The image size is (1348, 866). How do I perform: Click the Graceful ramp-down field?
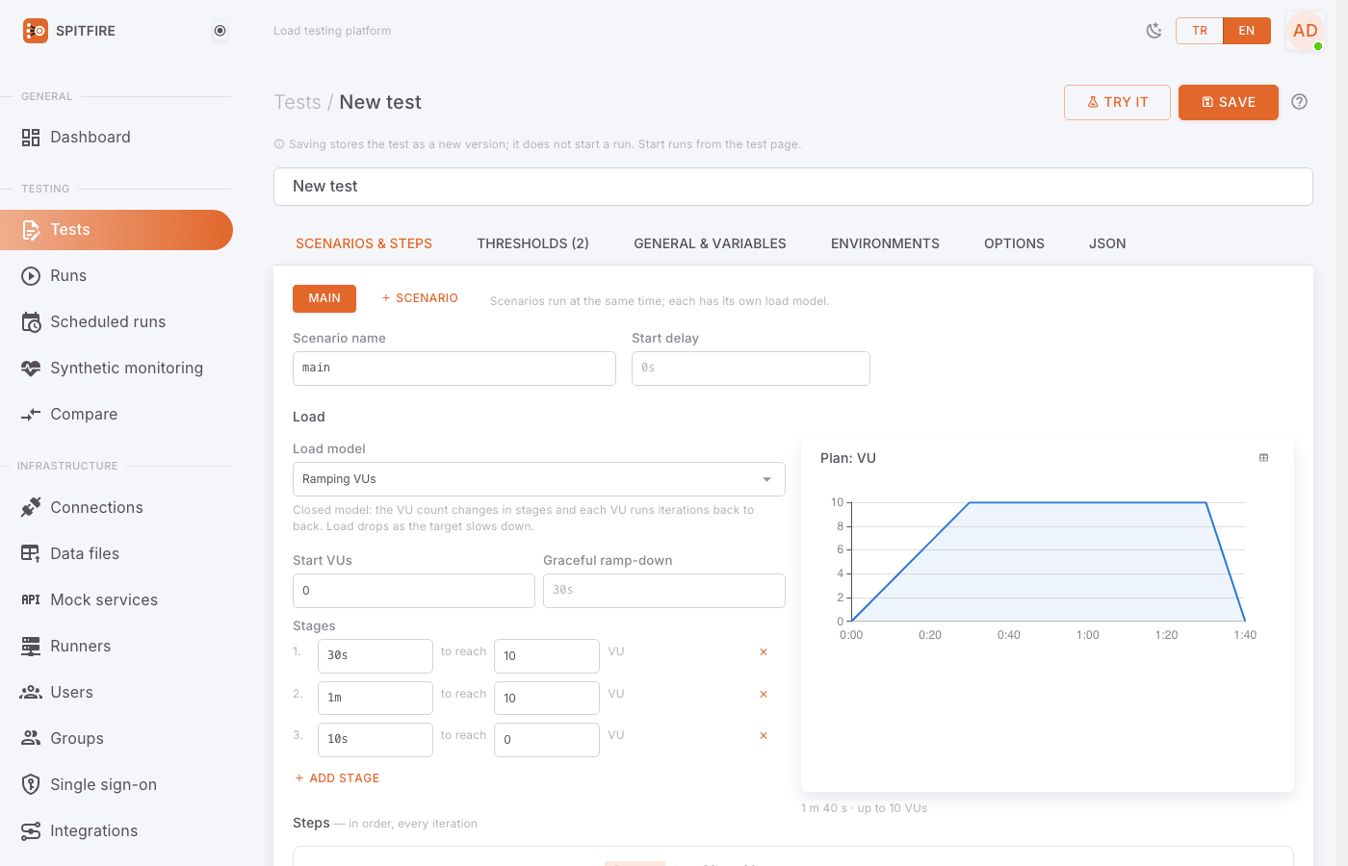click(664, 591)
